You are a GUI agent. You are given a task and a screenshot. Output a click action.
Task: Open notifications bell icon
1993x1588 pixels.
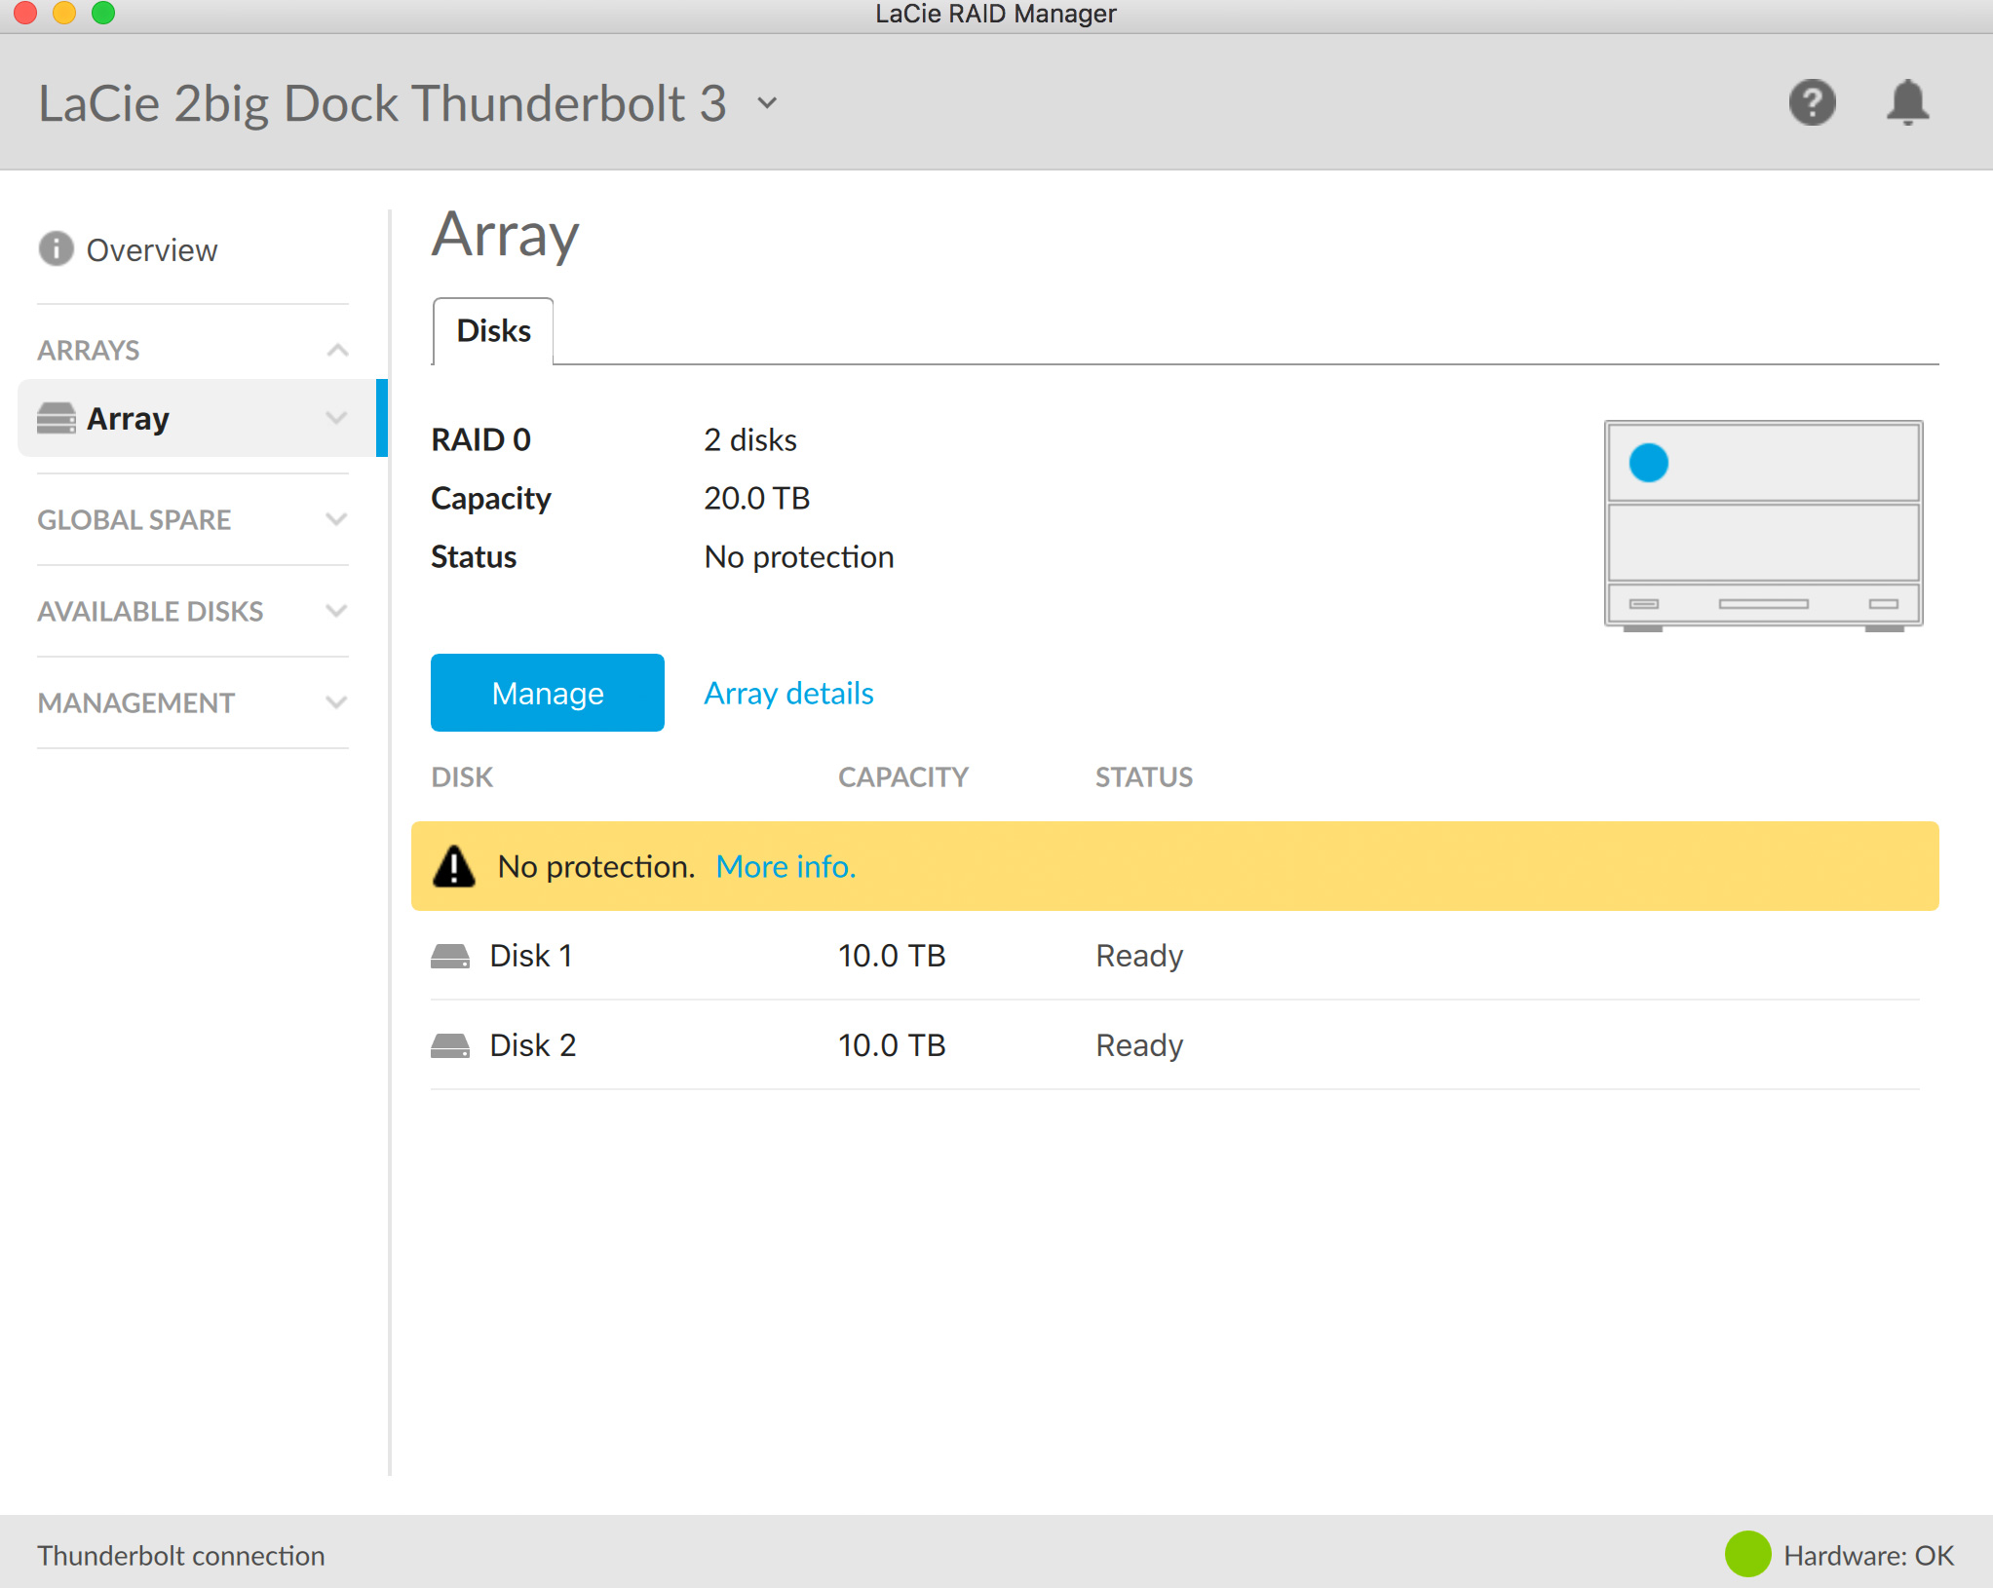pyautogui.click(x=1907, y=102)
